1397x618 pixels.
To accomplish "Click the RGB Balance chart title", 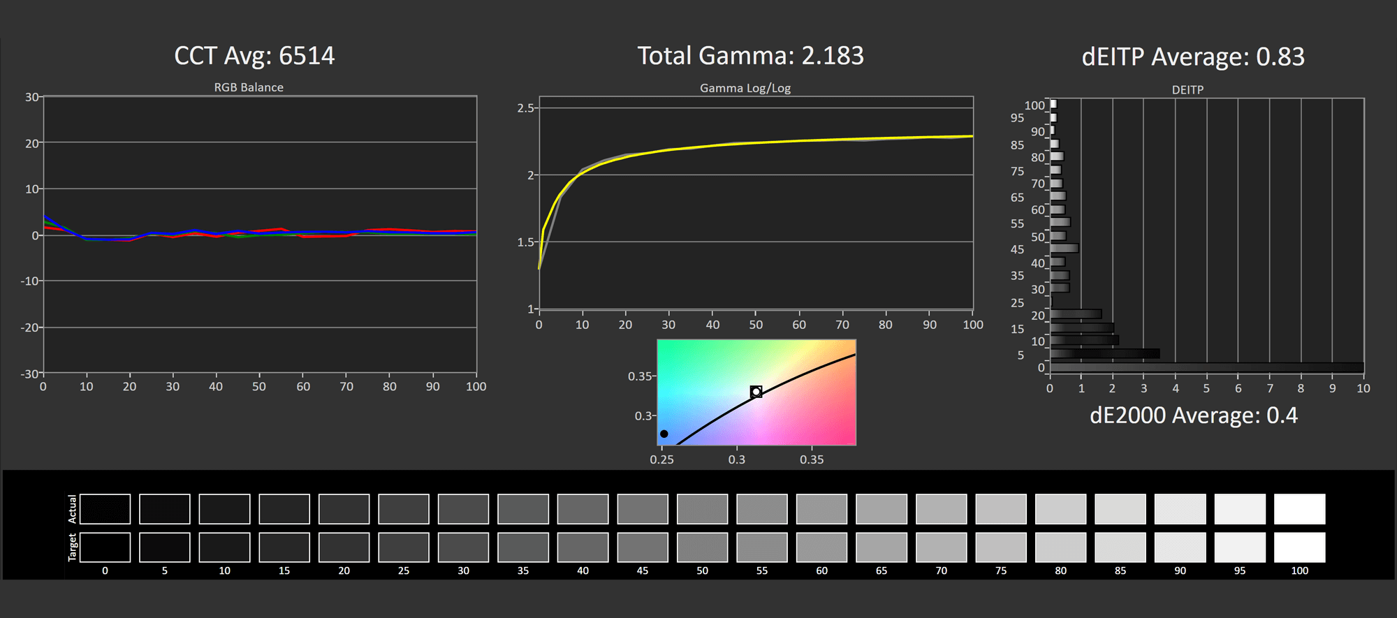I will coord(249,87).
